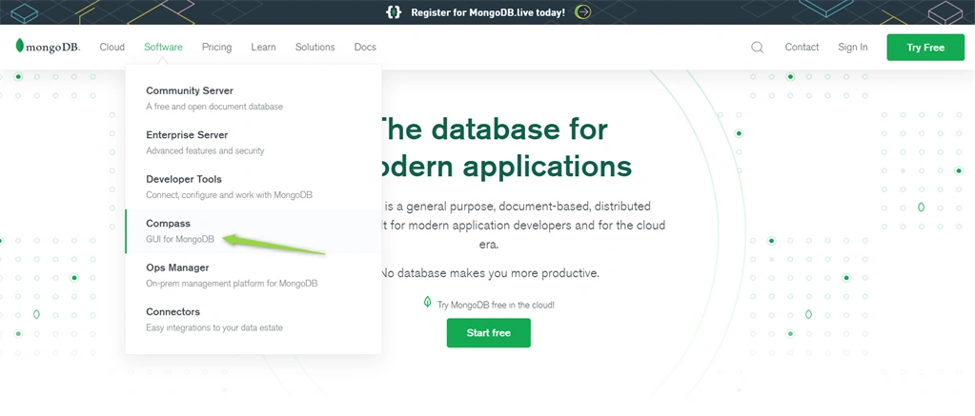Open the search magnifier icon
The height and width of the screenshot is (416, 975).
[757, 48]
